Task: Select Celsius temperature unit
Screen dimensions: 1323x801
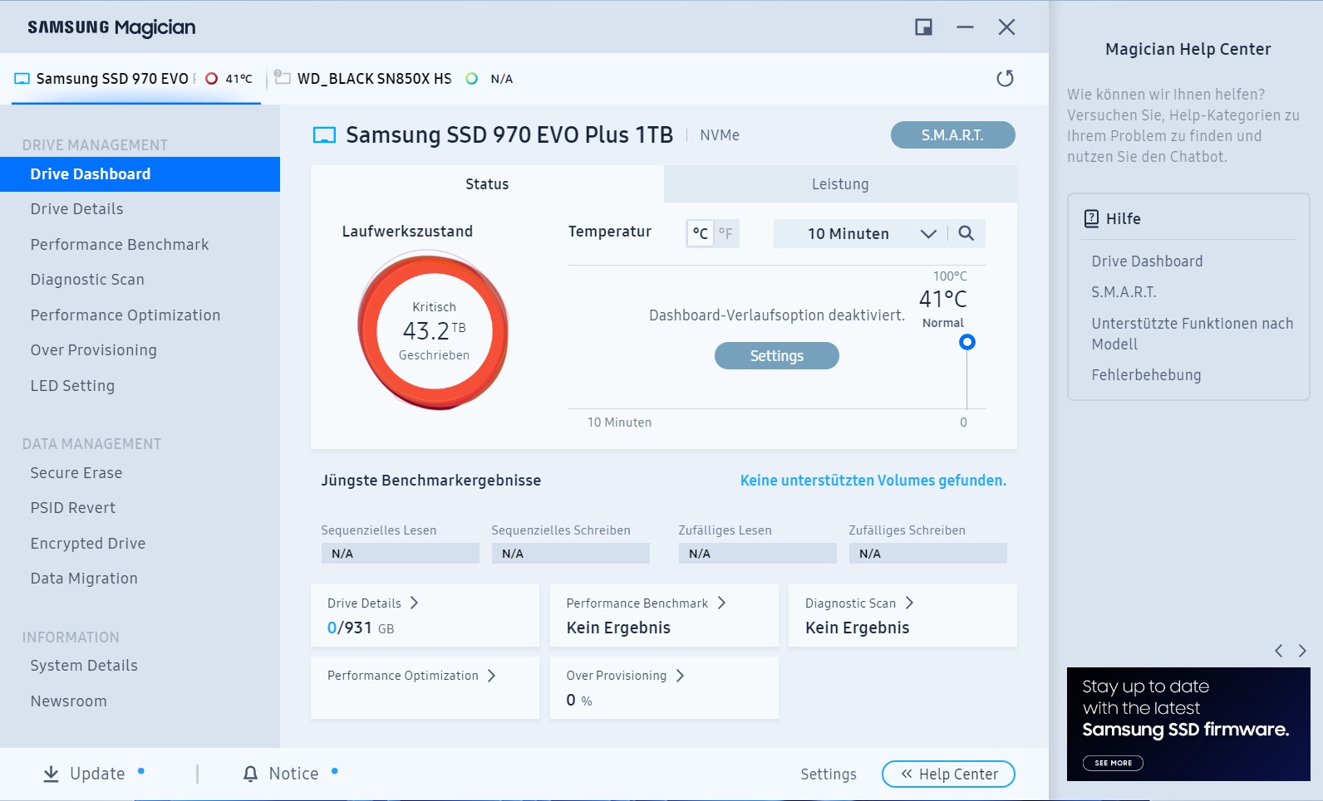Action: point(701,233)
